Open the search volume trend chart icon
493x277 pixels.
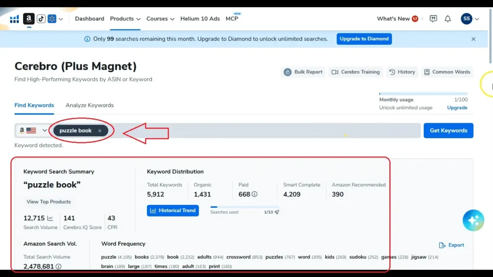click(50, 218)
